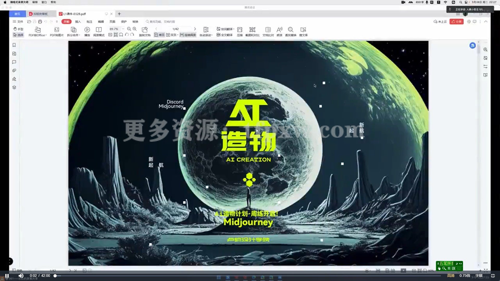Click the 1/42 page number field

[x=176, y=29]
